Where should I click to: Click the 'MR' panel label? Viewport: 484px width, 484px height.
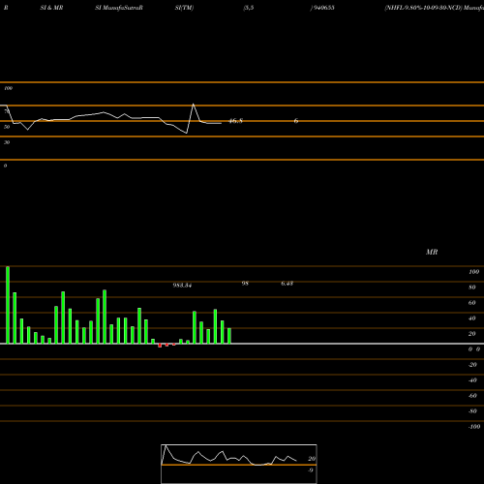432,252
